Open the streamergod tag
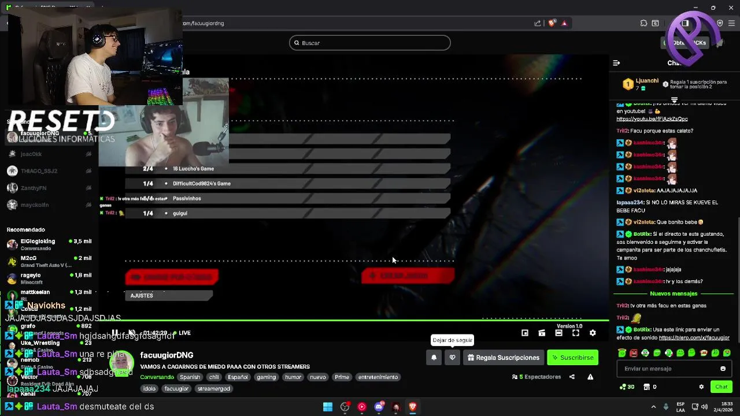 click(214, 389)
